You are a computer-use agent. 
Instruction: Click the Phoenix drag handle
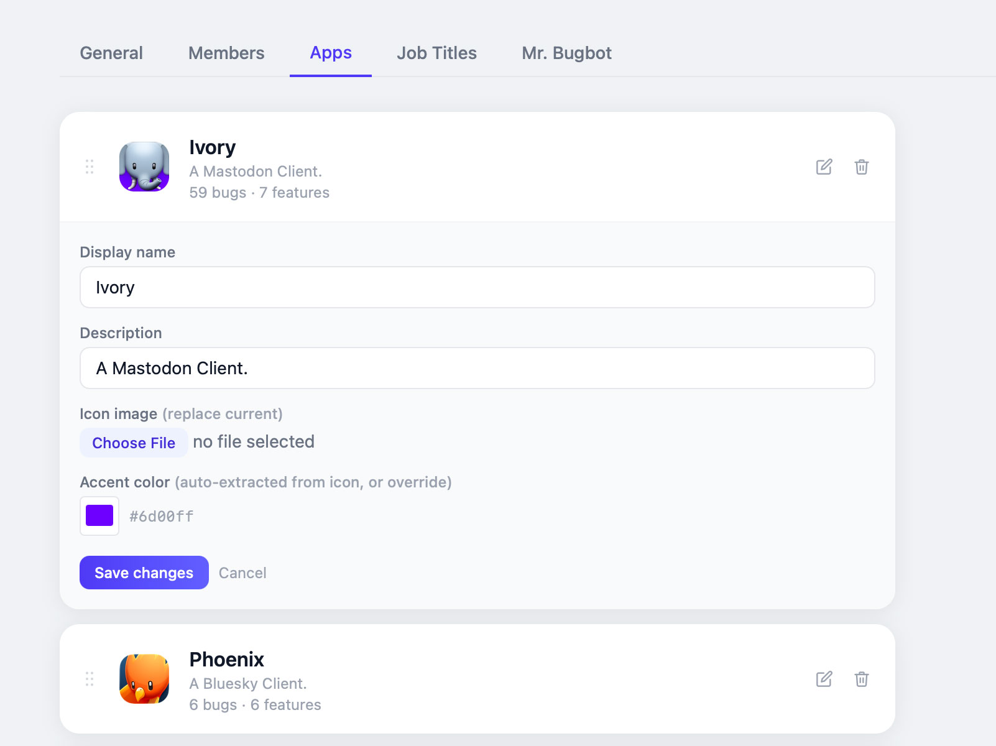pyautogui.click(x=90, y=679)
